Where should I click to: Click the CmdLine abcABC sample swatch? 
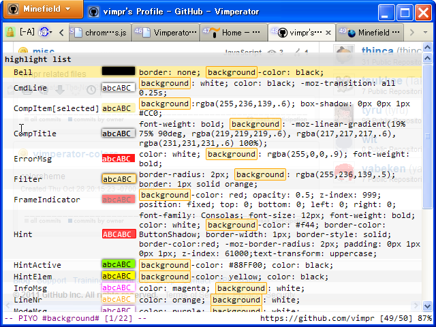(119, 88)
